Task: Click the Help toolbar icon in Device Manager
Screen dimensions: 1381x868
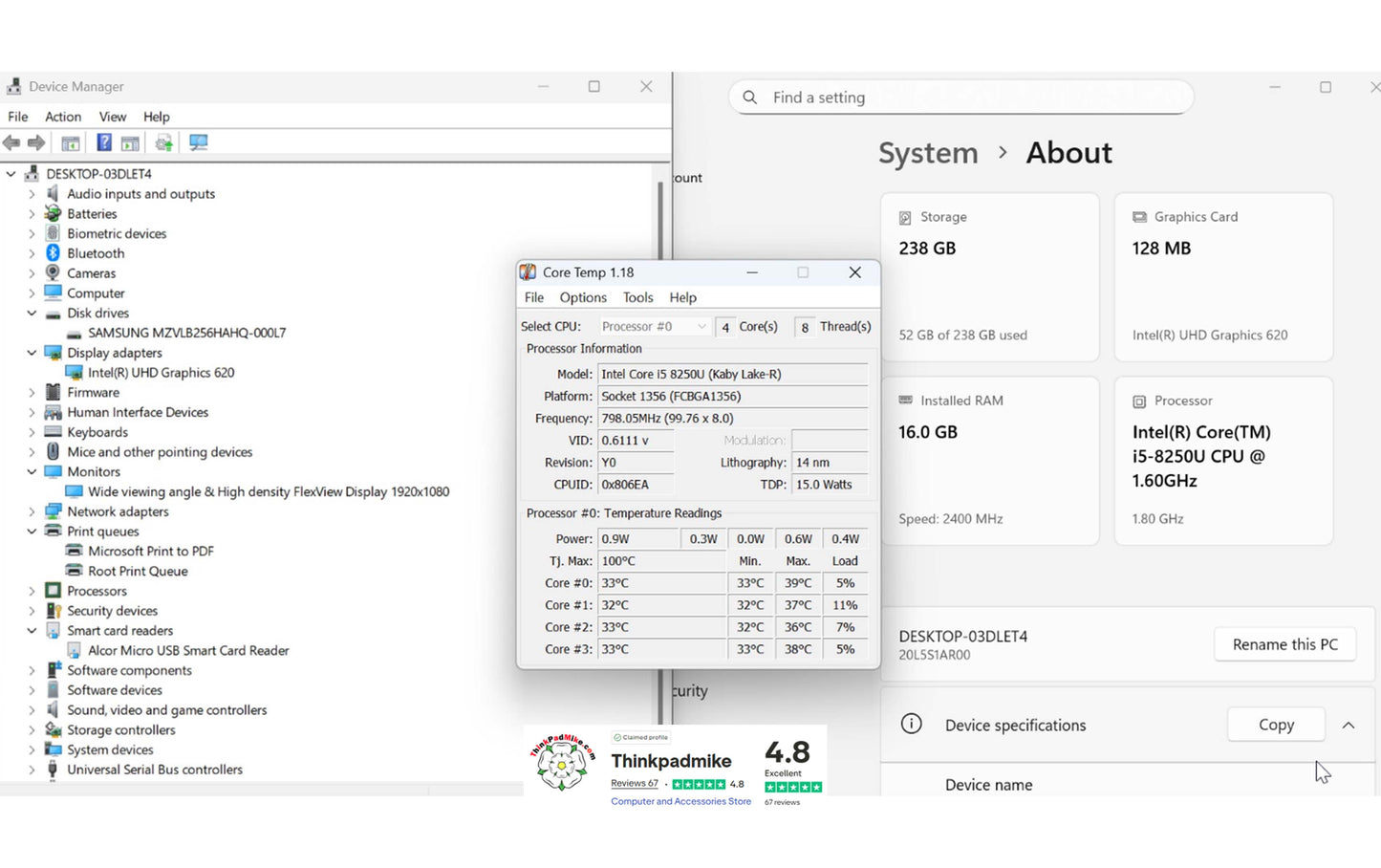Action: pyautogui.click(x=104, y=142)
